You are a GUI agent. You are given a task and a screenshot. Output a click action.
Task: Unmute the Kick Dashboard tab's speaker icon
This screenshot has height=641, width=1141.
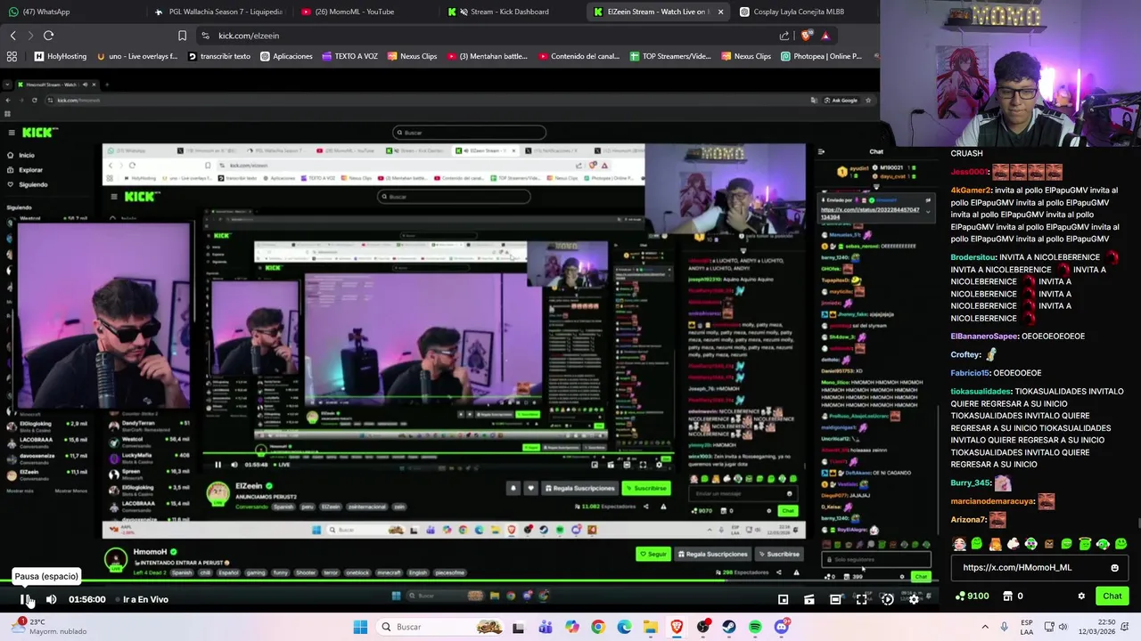[464, 12]
